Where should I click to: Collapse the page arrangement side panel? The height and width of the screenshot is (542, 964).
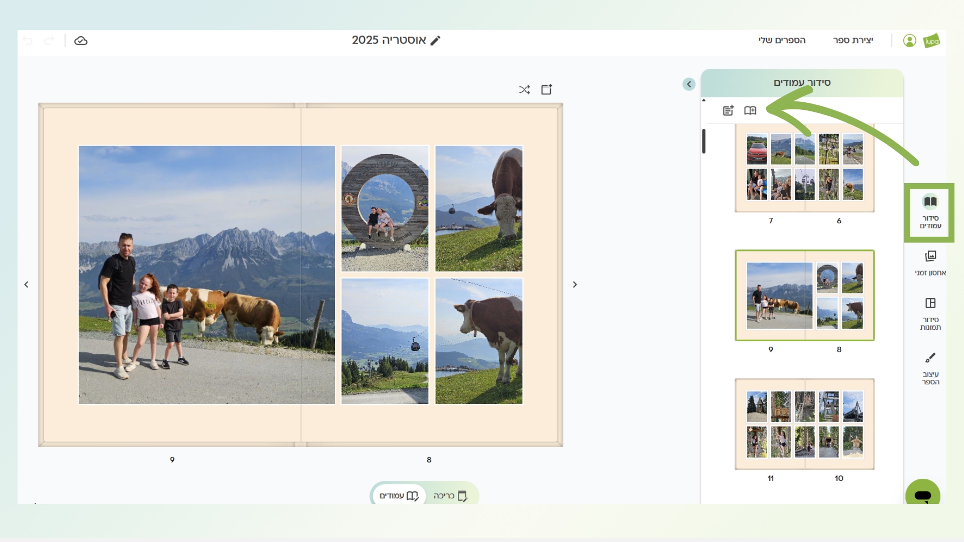689,84
